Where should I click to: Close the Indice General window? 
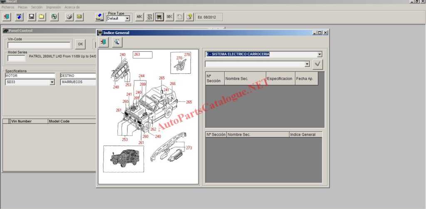point(325,33)
